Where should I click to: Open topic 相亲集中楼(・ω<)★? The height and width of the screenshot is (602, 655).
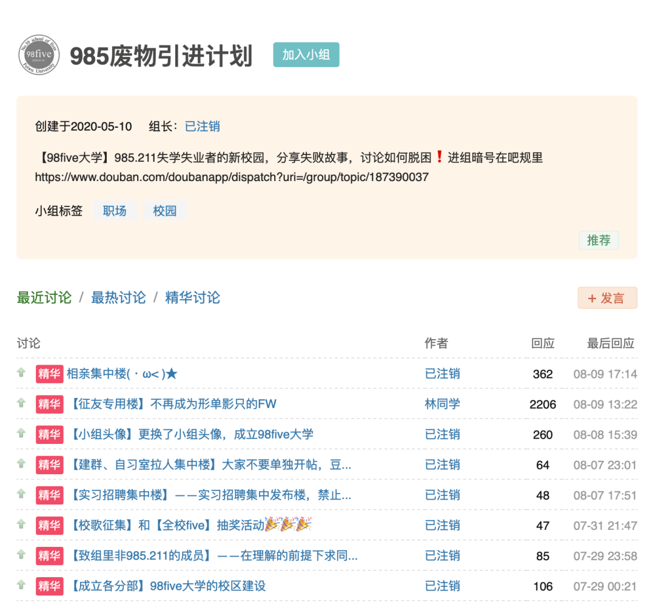tap(122, 374)
